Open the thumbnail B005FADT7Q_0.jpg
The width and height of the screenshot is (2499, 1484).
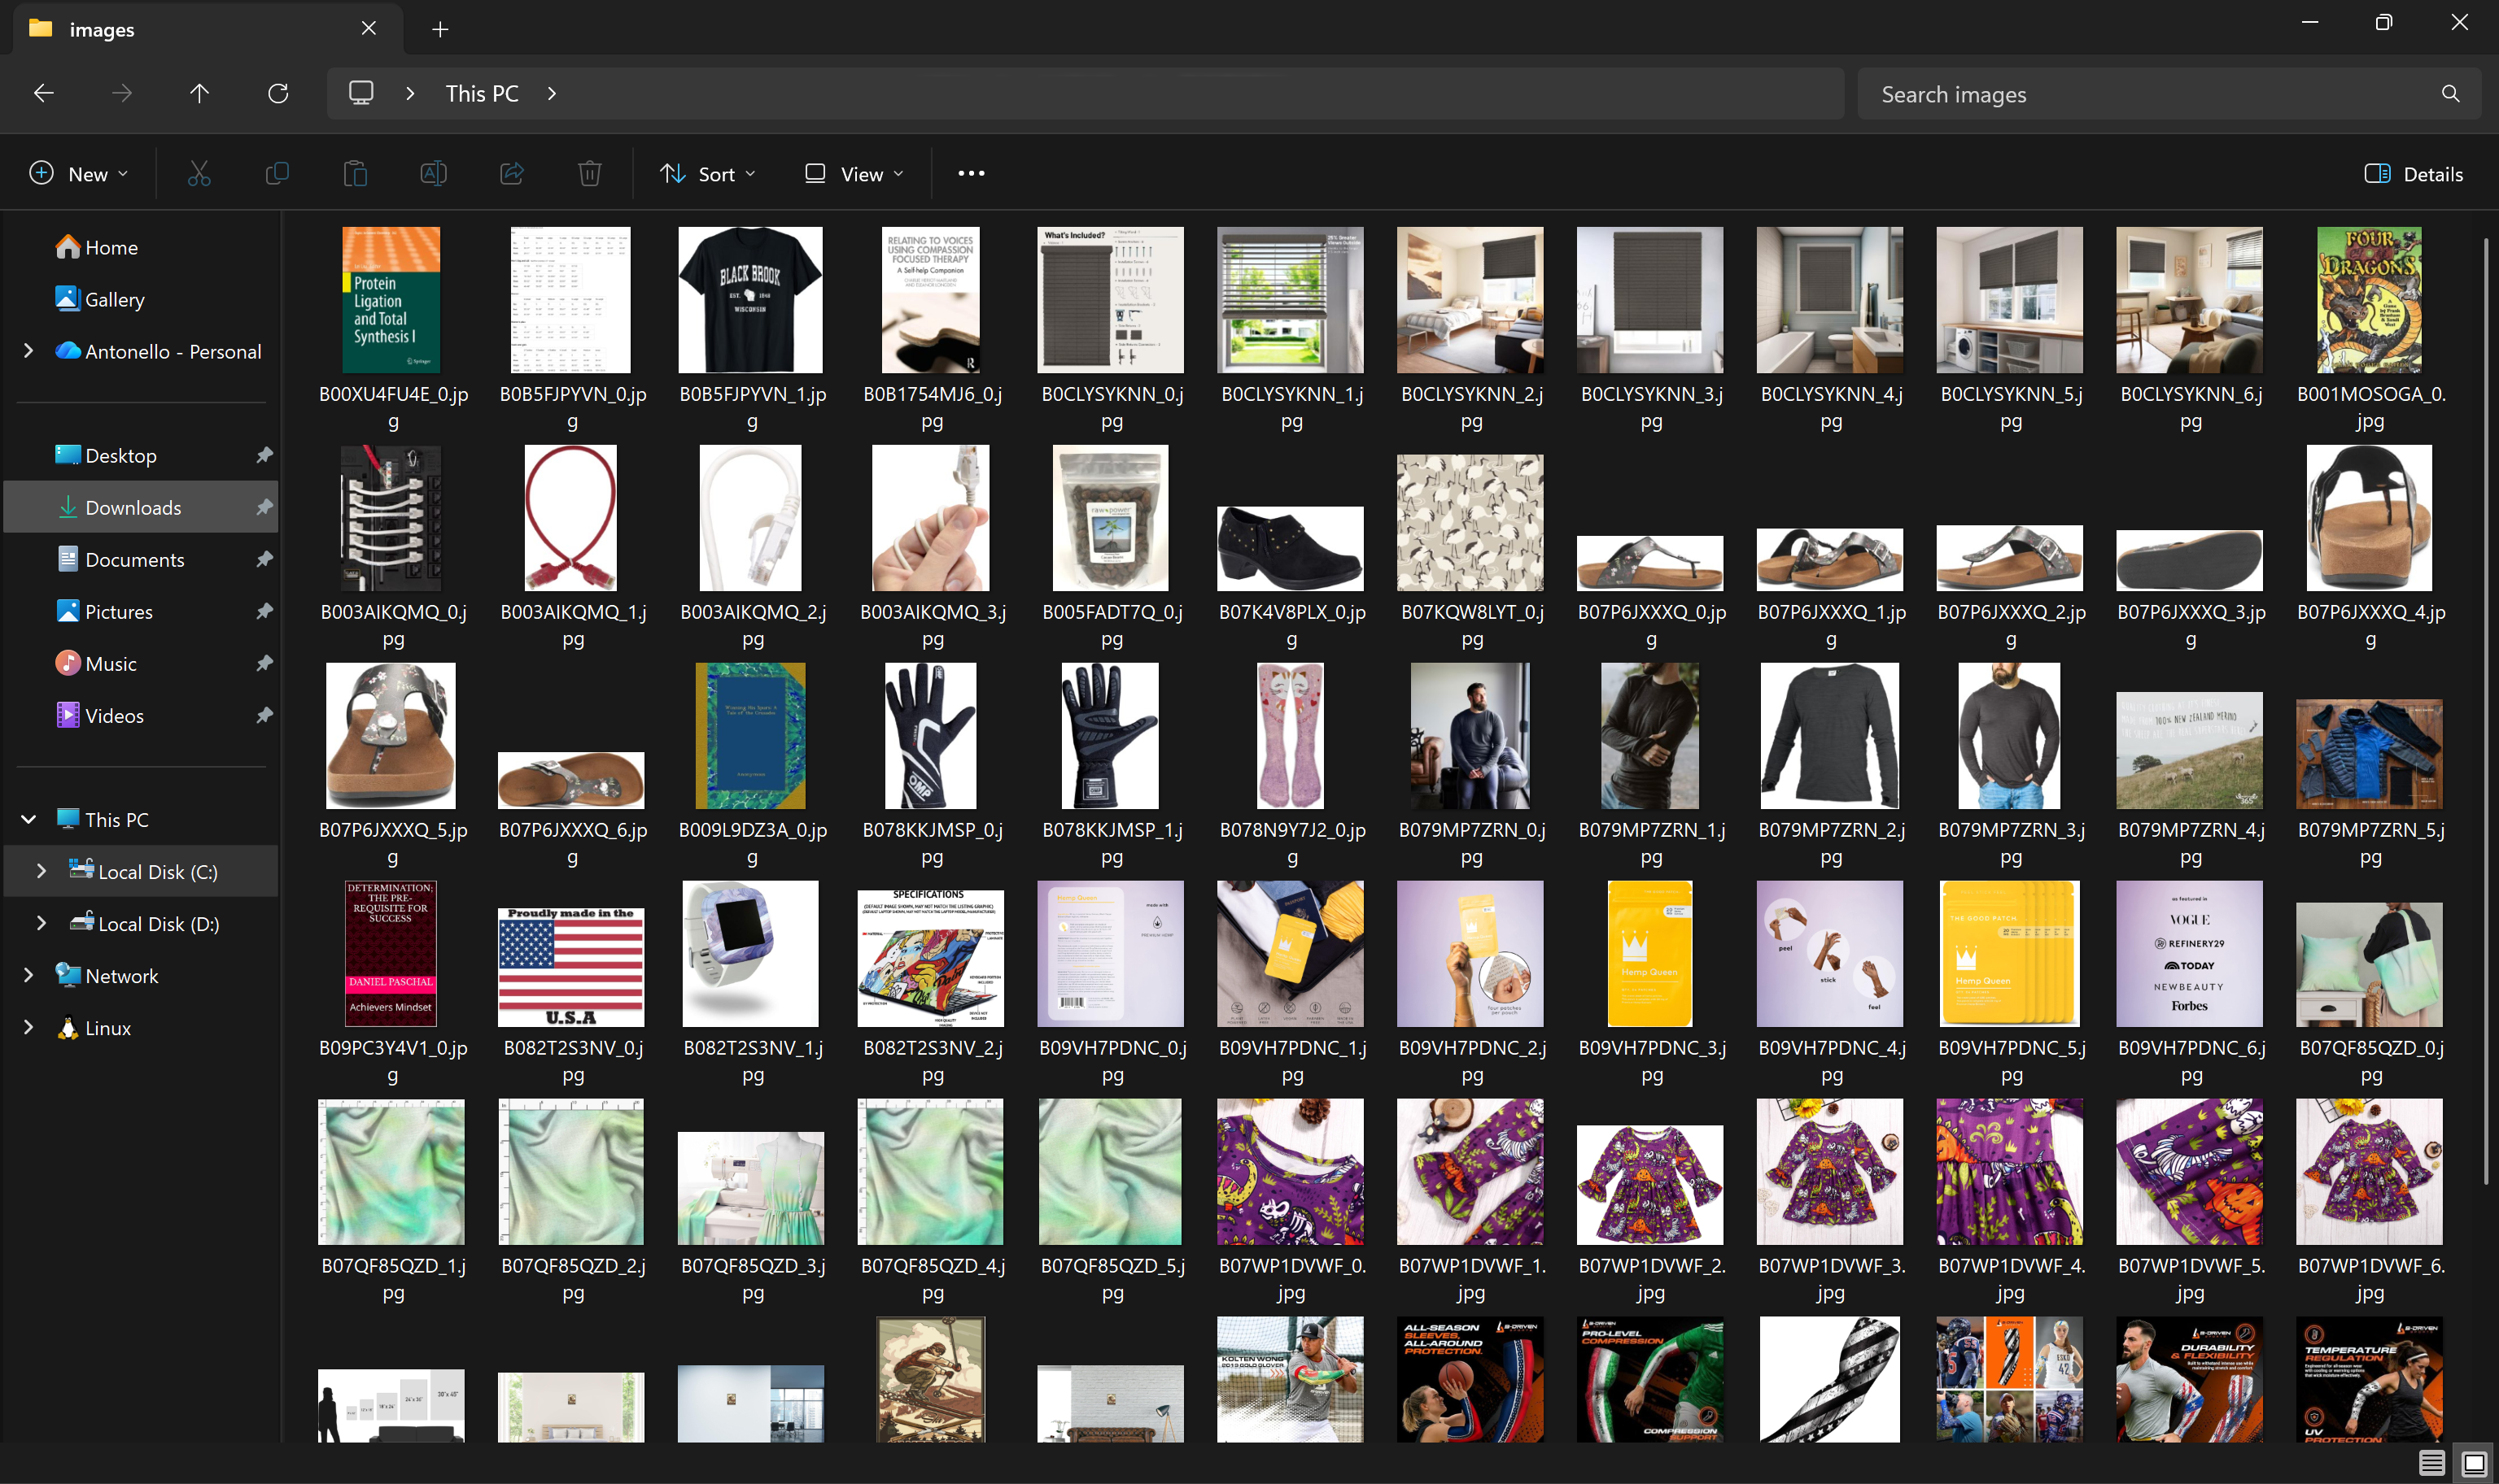pyautogui.click(x=1111, y=518)
